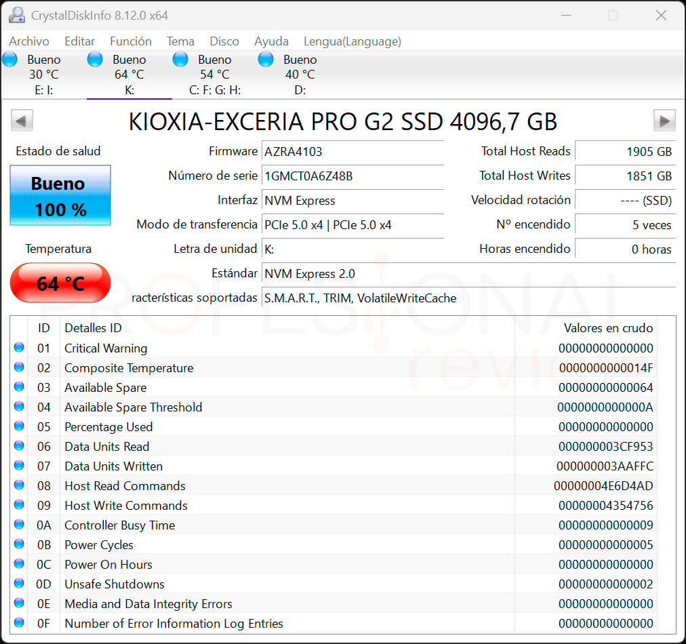Select the K: disk at 64 °C
The width and height of the screenshot is (686, 644).
[x=129, y=75]
